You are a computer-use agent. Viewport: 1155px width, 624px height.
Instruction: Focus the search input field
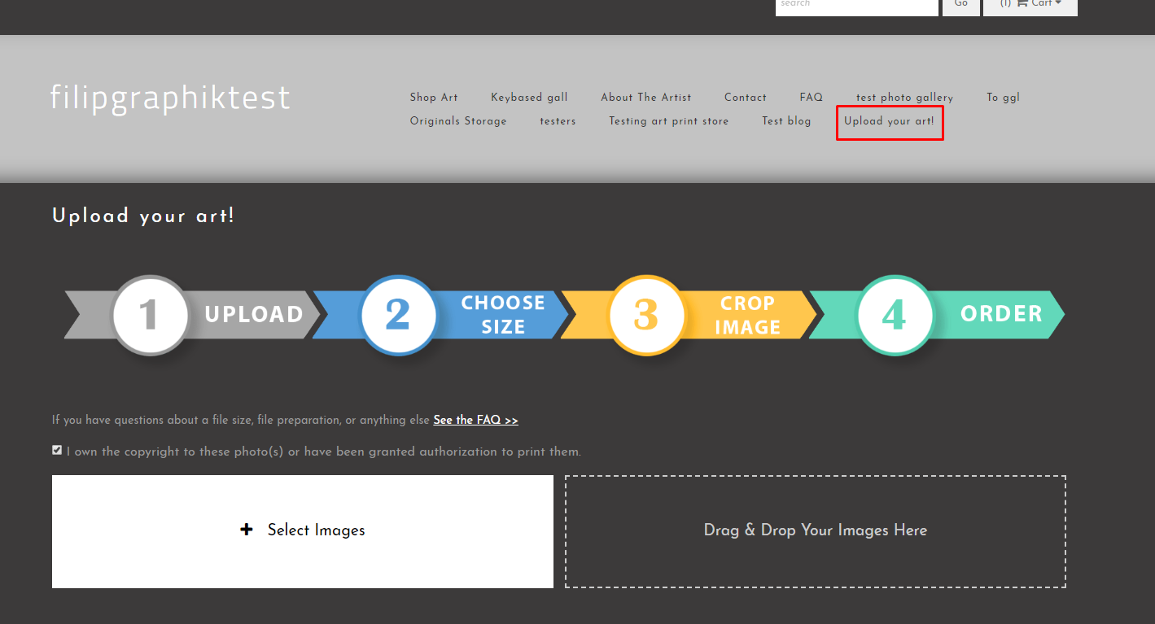[x=856, y=6]
